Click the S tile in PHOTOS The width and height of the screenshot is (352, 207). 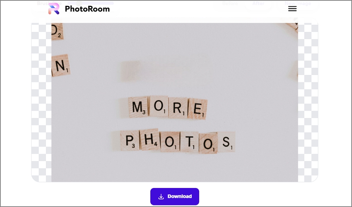pyautogui.click(x=226, y=142)
